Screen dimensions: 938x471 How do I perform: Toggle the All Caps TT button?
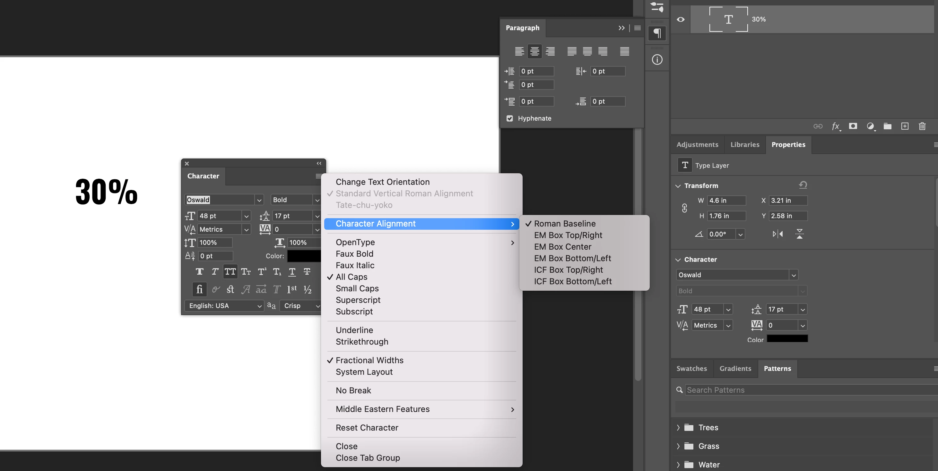(x=230, y=271)
